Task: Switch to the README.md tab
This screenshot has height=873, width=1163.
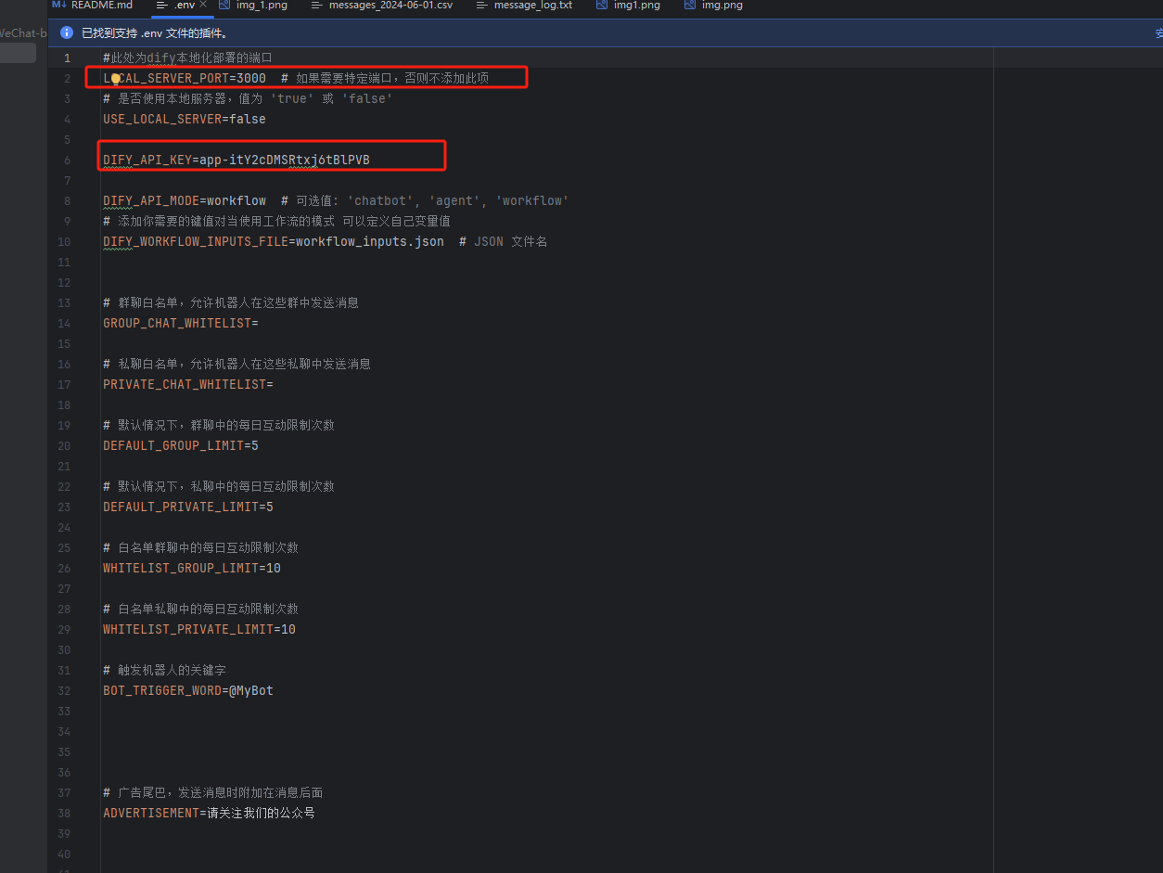Action: [x=100, y=6]
